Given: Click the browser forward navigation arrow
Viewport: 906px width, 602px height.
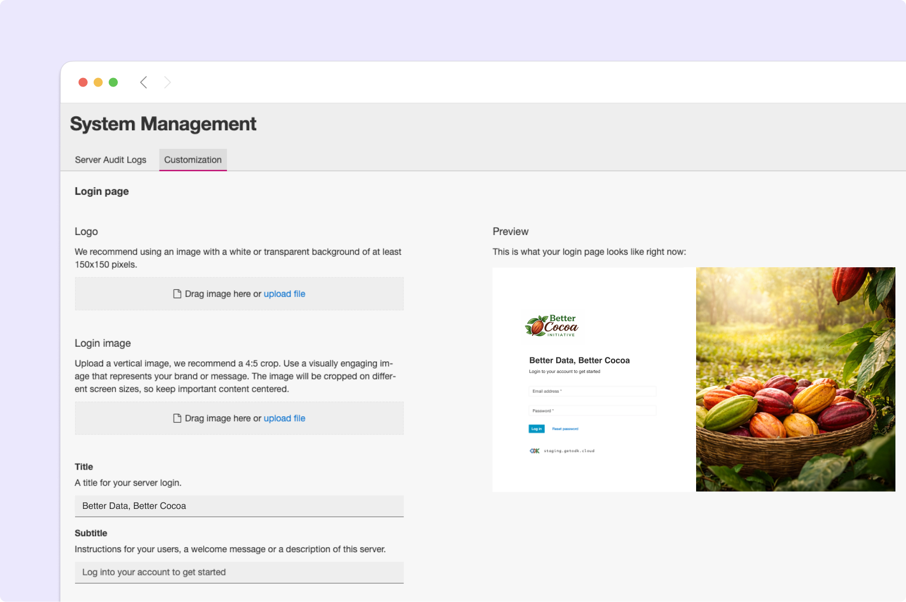Looking at the screenshot, I should click(167, 82).
